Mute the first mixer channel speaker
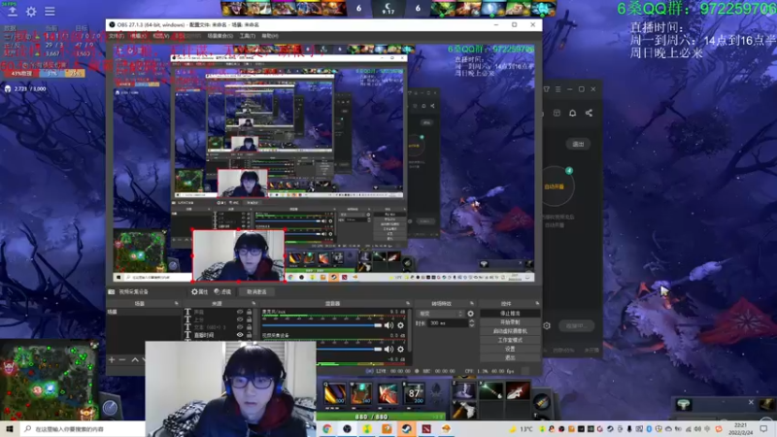Viewport: 777px width, 437px height. coord(388,325)
